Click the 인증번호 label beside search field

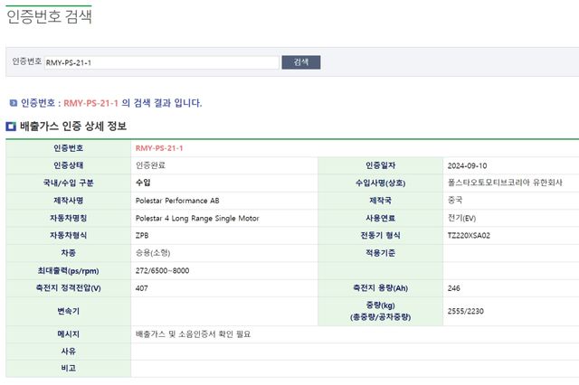pyautogui.click(x=26, y=61)
